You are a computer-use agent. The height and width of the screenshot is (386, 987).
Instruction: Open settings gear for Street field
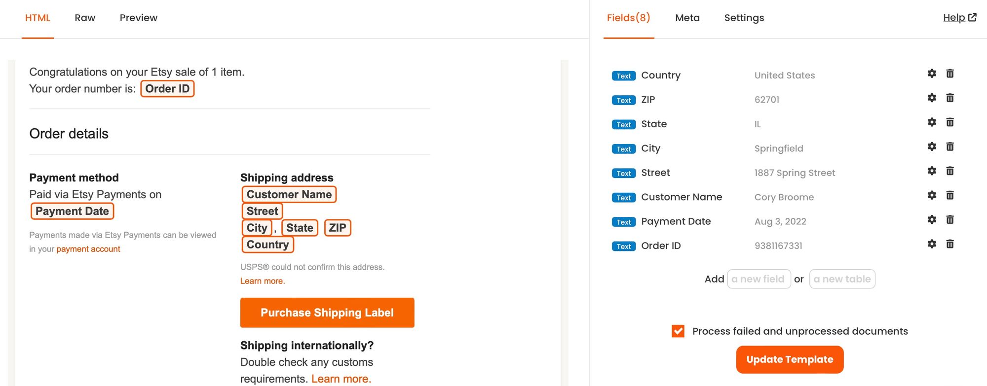pos(932,171)
